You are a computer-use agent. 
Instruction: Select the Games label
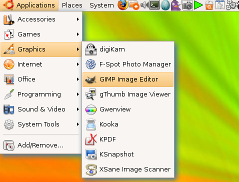coord(29,34)
